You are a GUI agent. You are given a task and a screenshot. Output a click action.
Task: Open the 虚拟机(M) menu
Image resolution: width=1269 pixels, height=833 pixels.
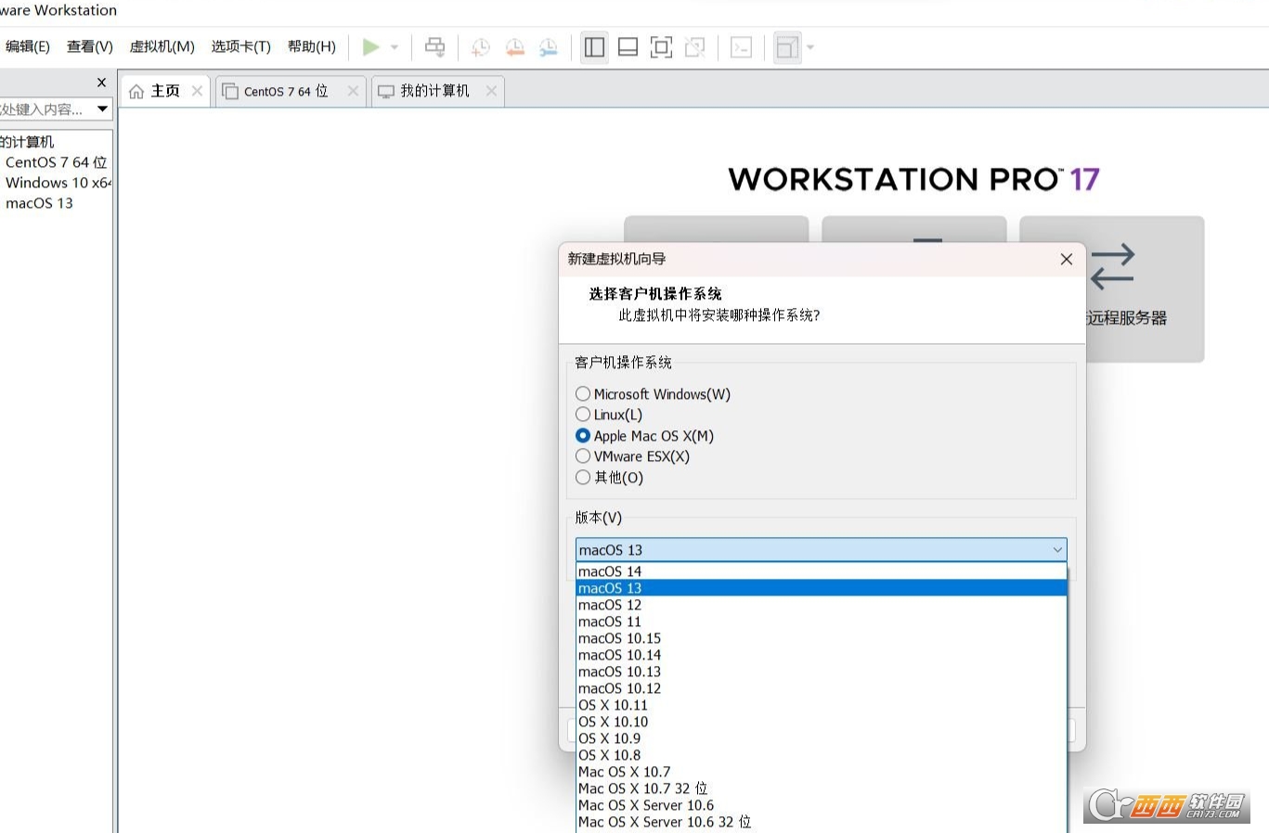pos(162,46)
